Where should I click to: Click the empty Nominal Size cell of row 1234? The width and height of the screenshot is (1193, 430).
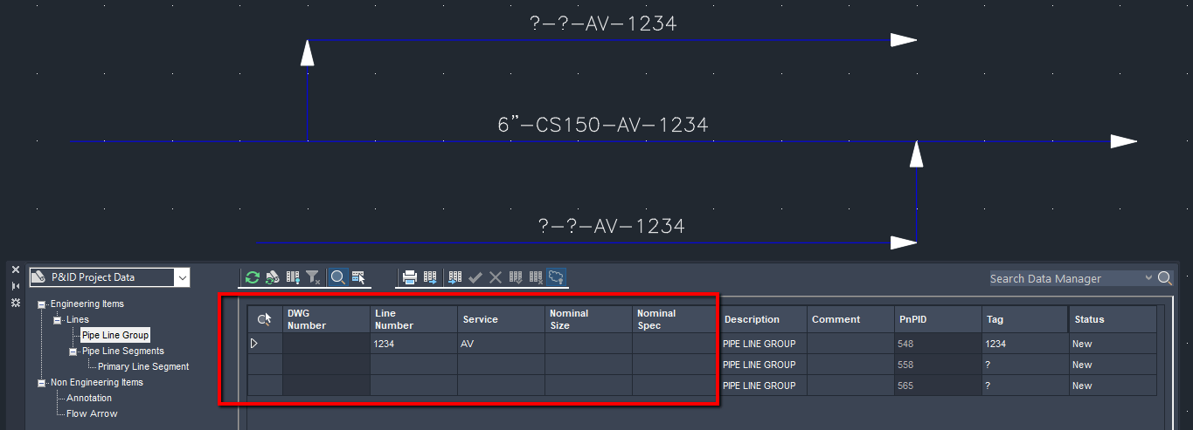[x=588, y=344]
